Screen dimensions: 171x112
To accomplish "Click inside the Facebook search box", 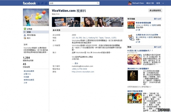I will pyautogui.click(x=73, y=3).
